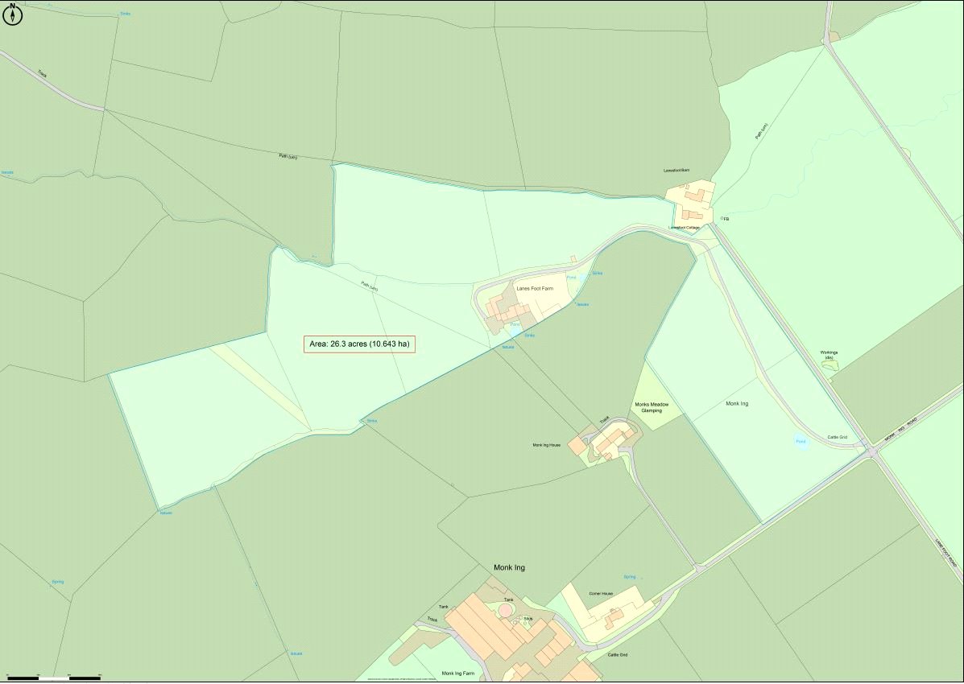This screenshot has height=684, width=964.
Task: Click the blue pond near Cattle Grid
Action: pyautogui.click(x=800, y=441)
